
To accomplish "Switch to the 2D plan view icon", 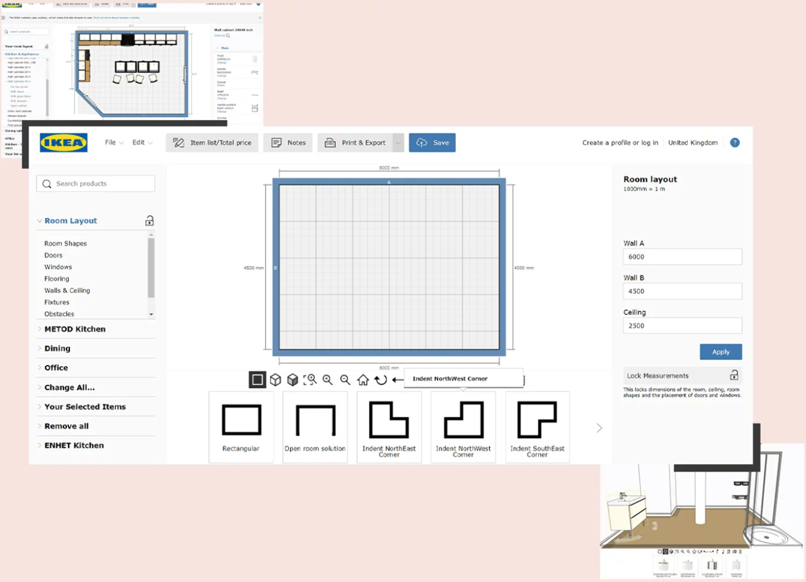I will click(x=257, y=379).
